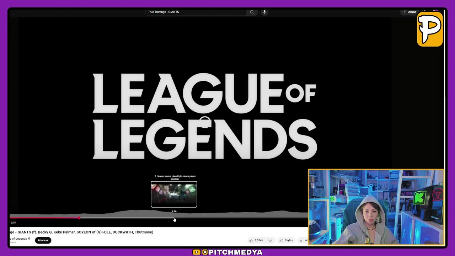Click the seek preview thumbnail at 1:26
The image size is (455, 256).
pyautogui.click(x=174, y=194)
